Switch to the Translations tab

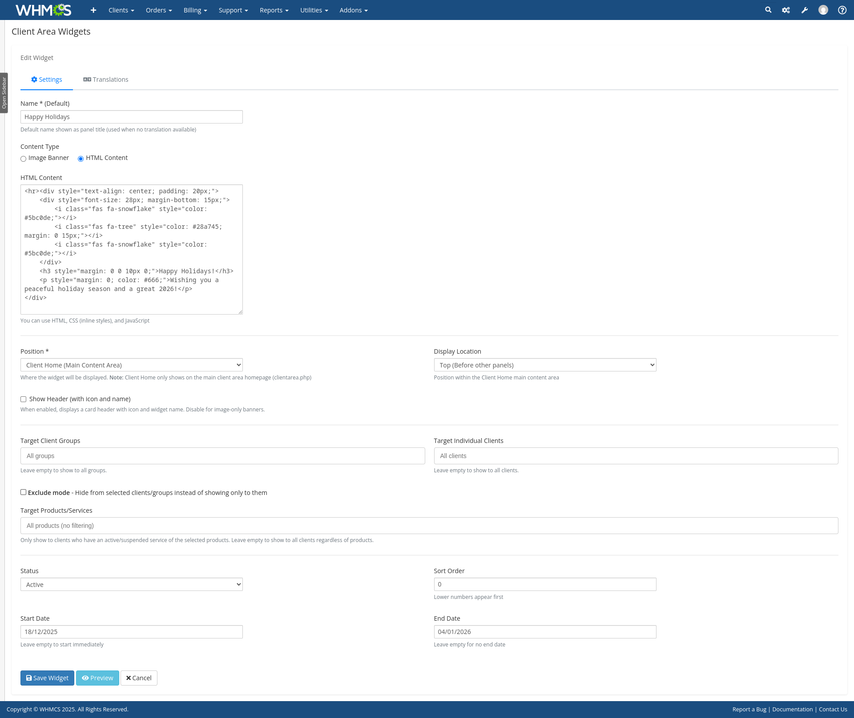pos(106,80)
